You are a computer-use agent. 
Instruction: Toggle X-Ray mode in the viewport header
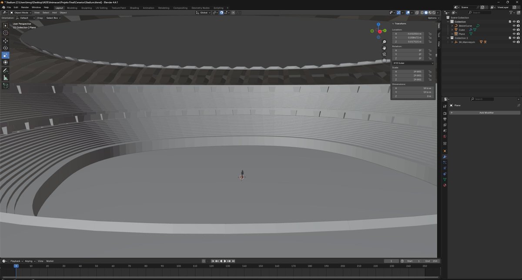point(417,13)
